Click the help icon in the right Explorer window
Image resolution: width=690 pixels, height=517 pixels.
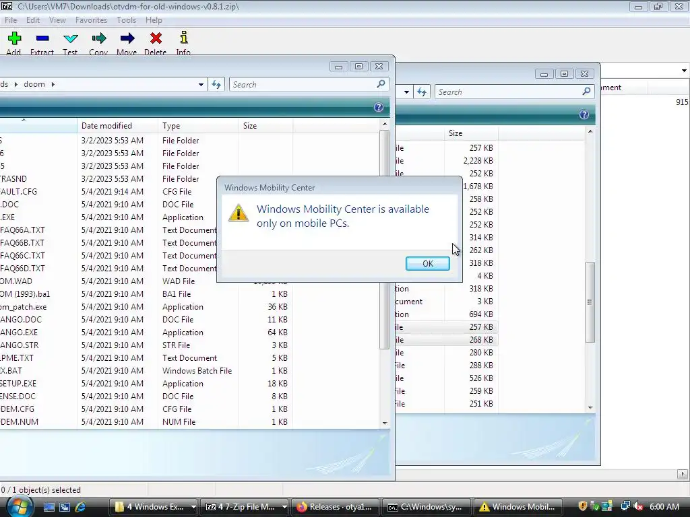[x=584, y=114]
